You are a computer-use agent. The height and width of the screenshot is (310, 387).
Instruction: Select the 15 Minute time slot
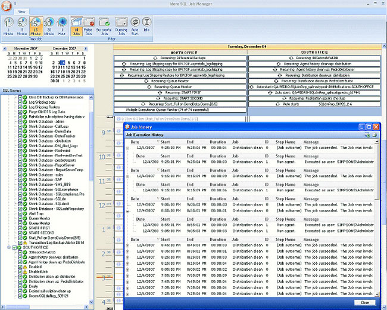click(x=36, y=26)
